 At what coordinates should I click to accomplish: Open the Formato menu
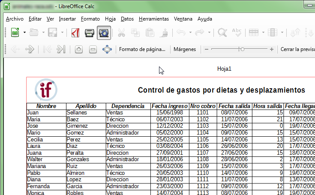[x=90, y=19]
